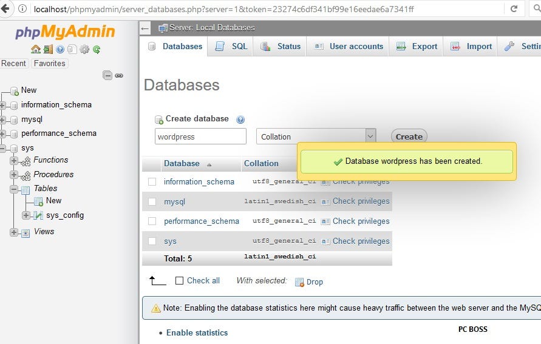Go to the Export tab
The height and width of the screenshot is (344, 541).
(x=417, y=46)
